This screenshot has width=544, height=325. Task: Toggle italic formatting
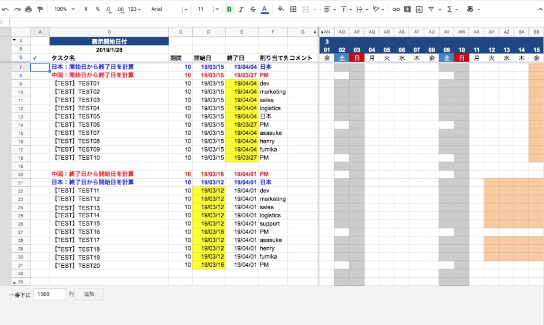pyautogui.click(x=241, y=9)
